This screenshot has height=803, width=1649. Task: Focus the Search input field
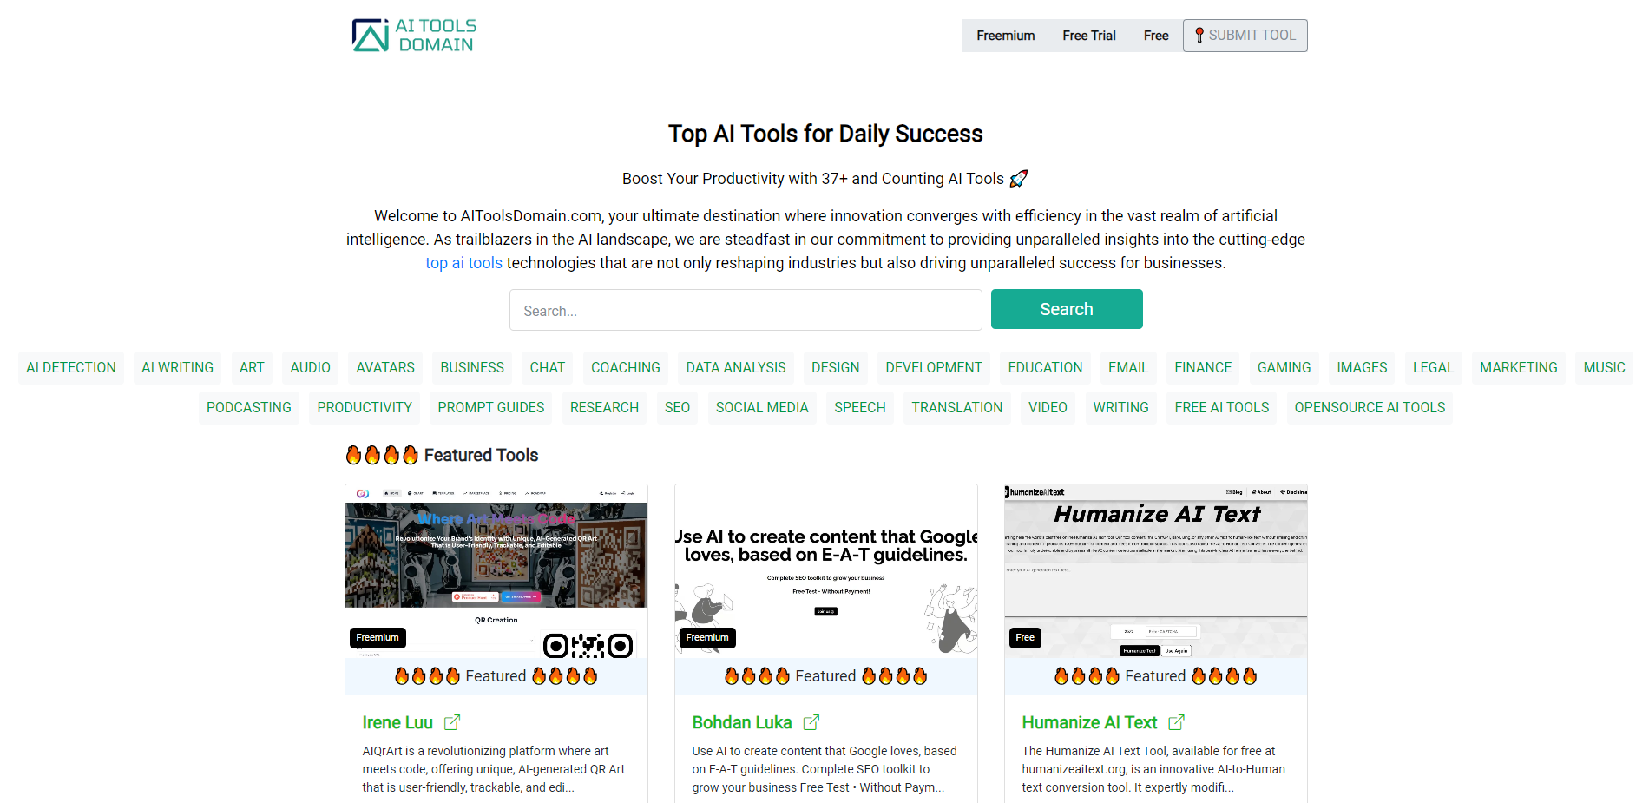pyautogui.click(x=746, y=310)
